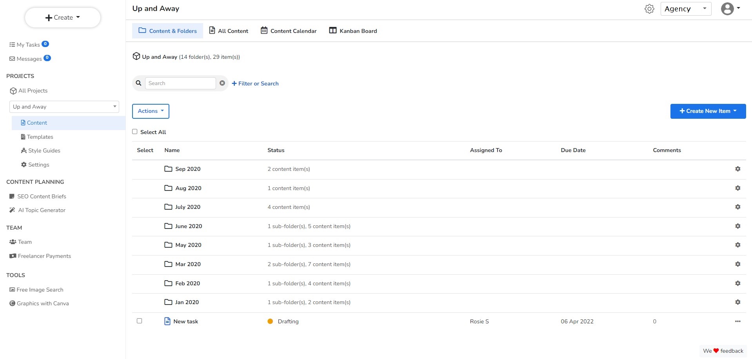752x359 pixels.
Task: Click the Up and Away project cube icon
Action: 136,56
